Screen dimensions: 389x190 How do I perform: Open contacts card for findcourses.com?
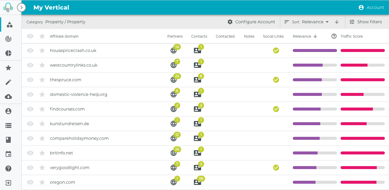[197, 109]
